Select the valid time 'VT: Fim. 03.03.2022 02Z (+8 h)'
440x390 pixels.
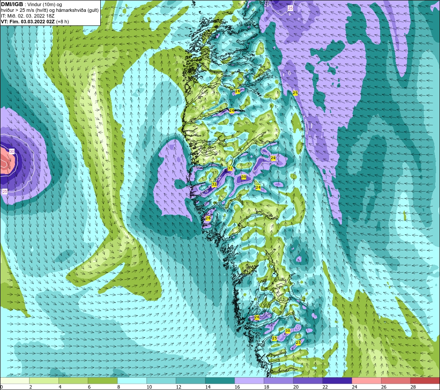35,22
